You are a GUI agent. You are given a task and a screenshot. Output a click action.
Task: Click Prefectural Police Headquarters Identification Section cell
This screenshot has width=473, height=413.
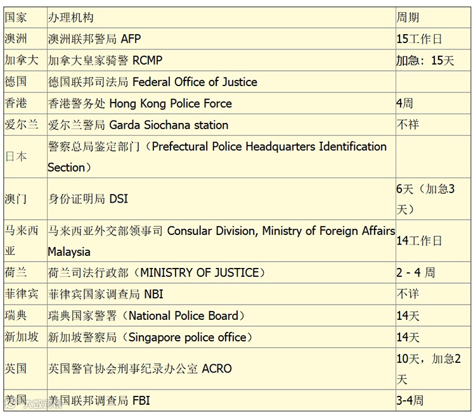[221, 156]
